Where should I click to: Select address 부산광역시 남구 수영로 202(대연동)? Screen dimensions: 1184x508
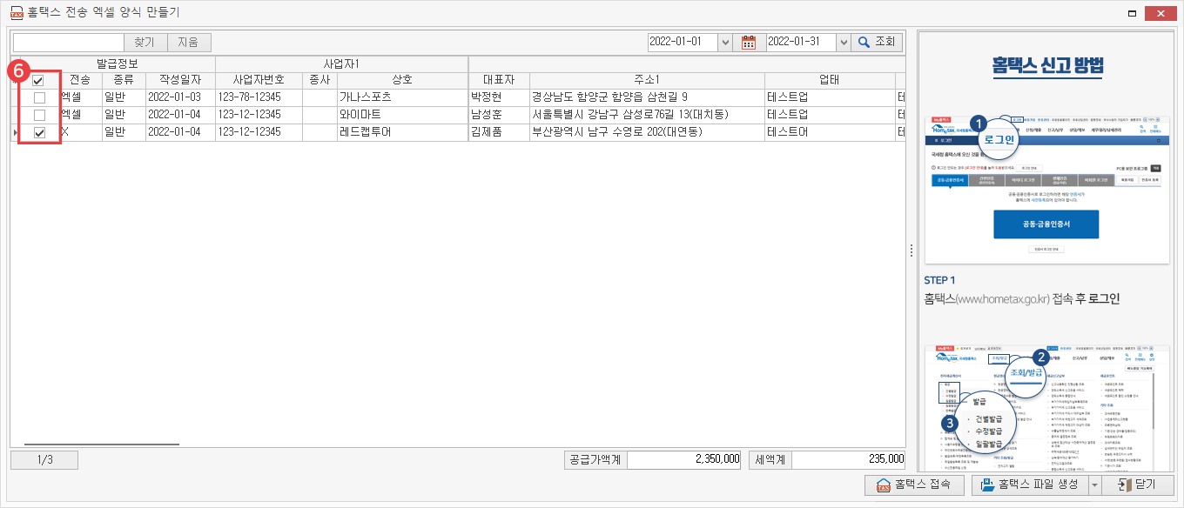click(x=647, y=132)
